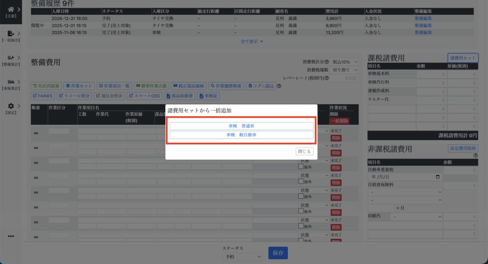Select 車検 軽自動車 in the dialog
The height and width of the screenshot is (264, 488).
tap(242, 135)
